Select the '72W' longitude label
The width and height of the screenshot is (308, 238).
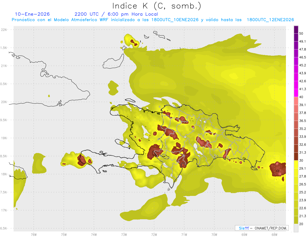tap(154, 235)
